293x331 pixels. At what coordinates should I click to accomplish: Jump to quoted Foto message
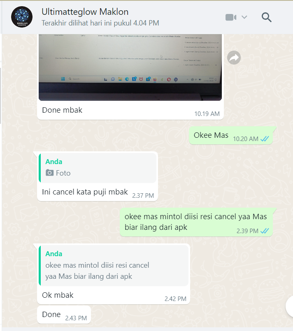tap(98, 168)
